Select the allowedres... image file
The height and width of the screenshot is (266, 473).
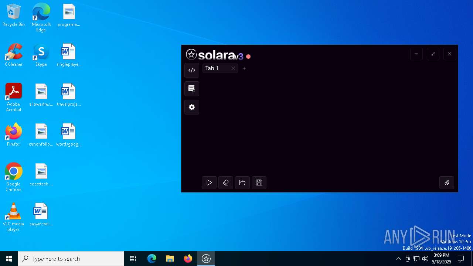[41, 95]
